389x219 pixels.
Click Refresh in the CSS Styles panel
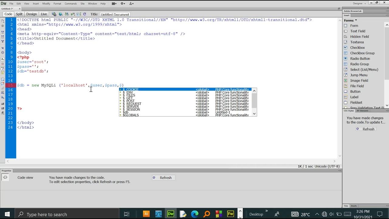coord(366,129)
